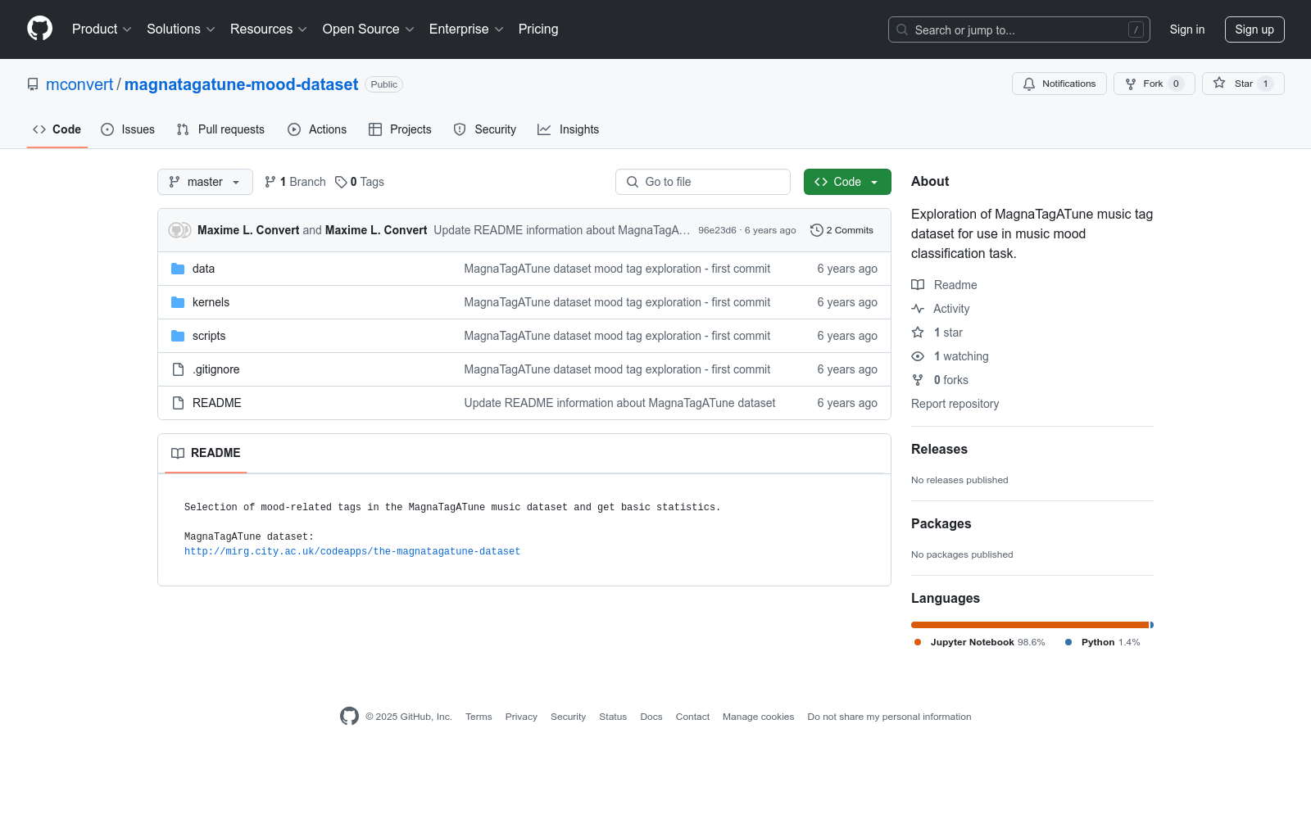Click the eye icon beside 1 watching

pyautogui.click(x=918, y=356)
